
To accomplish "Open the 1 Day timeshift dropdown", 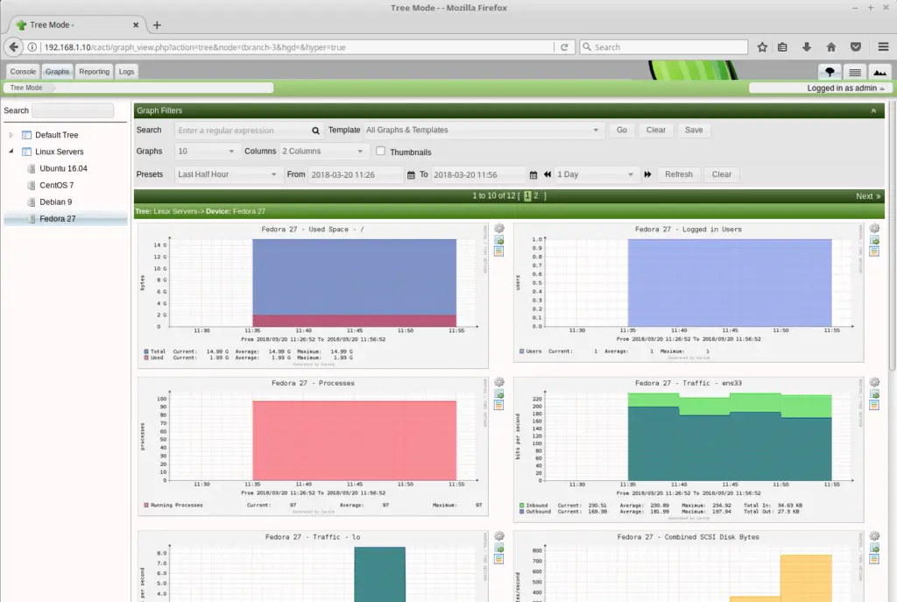I will pyautogui.click(x=596, y=174).
